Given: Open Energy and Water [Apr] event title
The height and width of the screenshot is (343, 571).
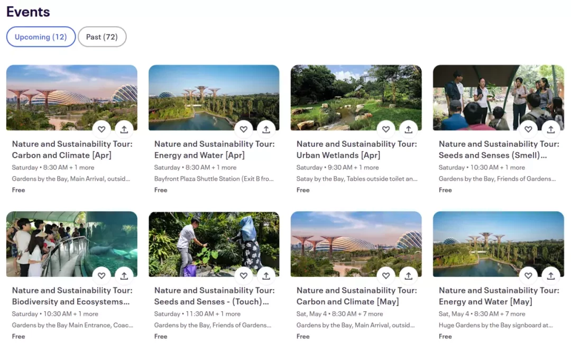Looking at the screenshot, I should pyautogui.click(x=215, y=149).
